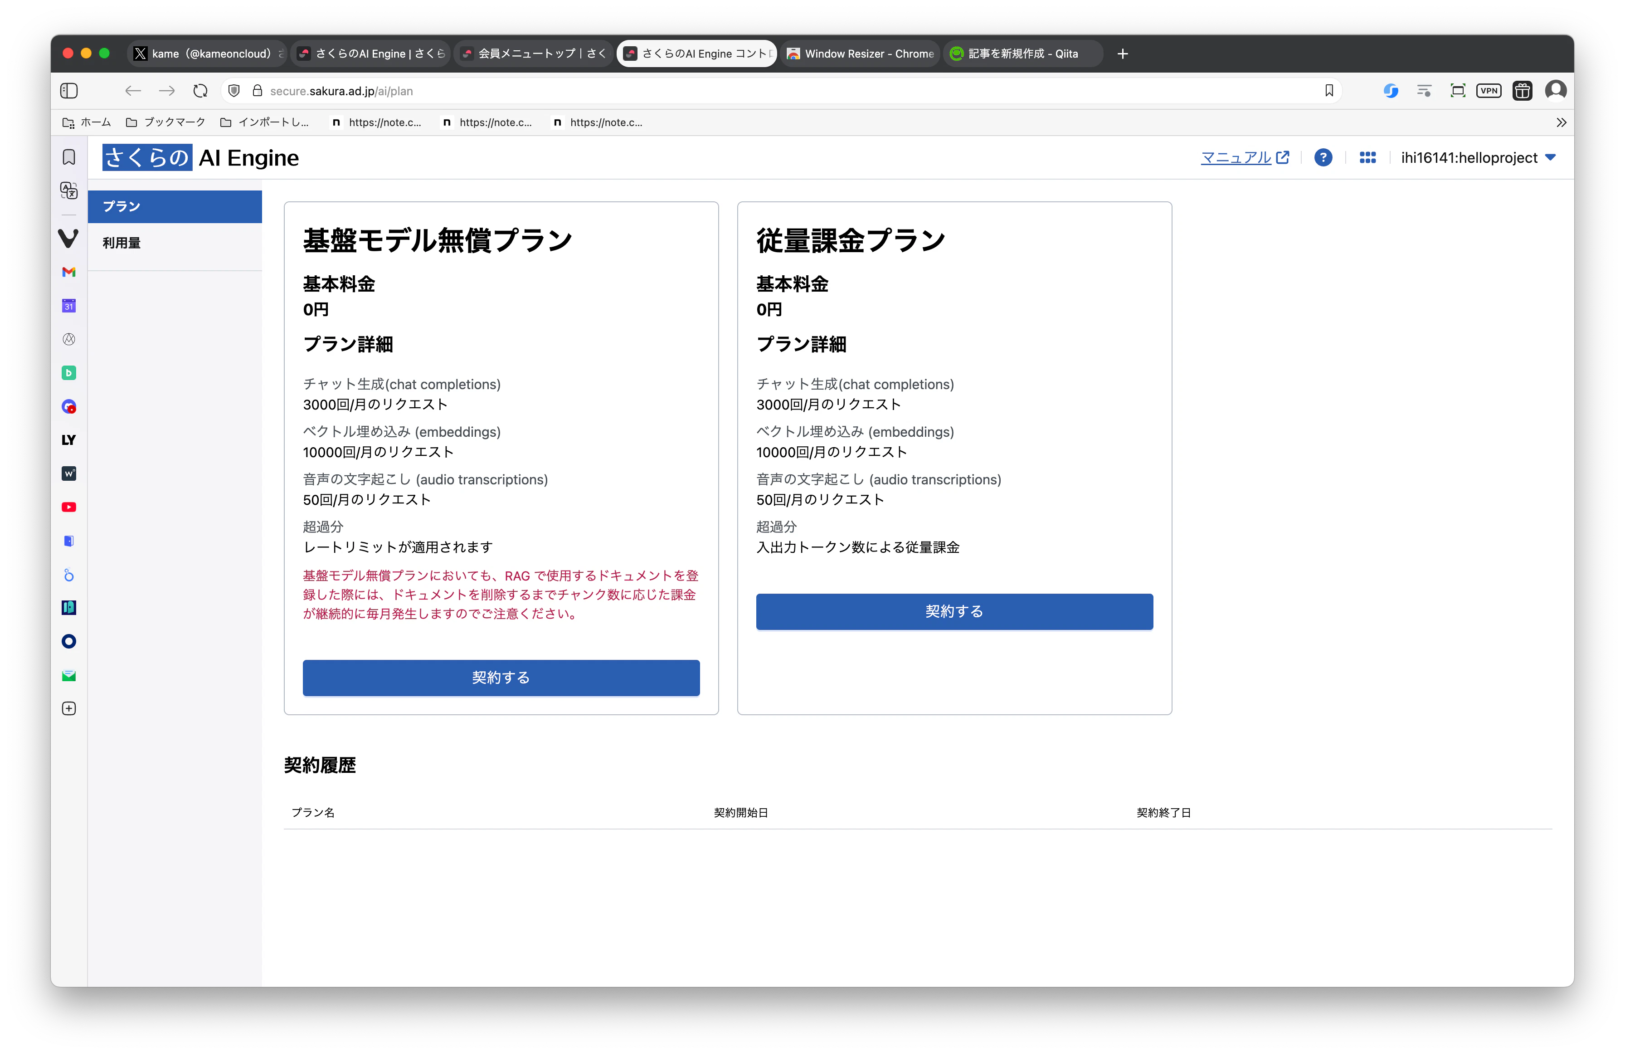Screen dimensions: 1625x1054
Task: Open the YouTube web panel
Action: pyautogui.click(x=69, y=507)
